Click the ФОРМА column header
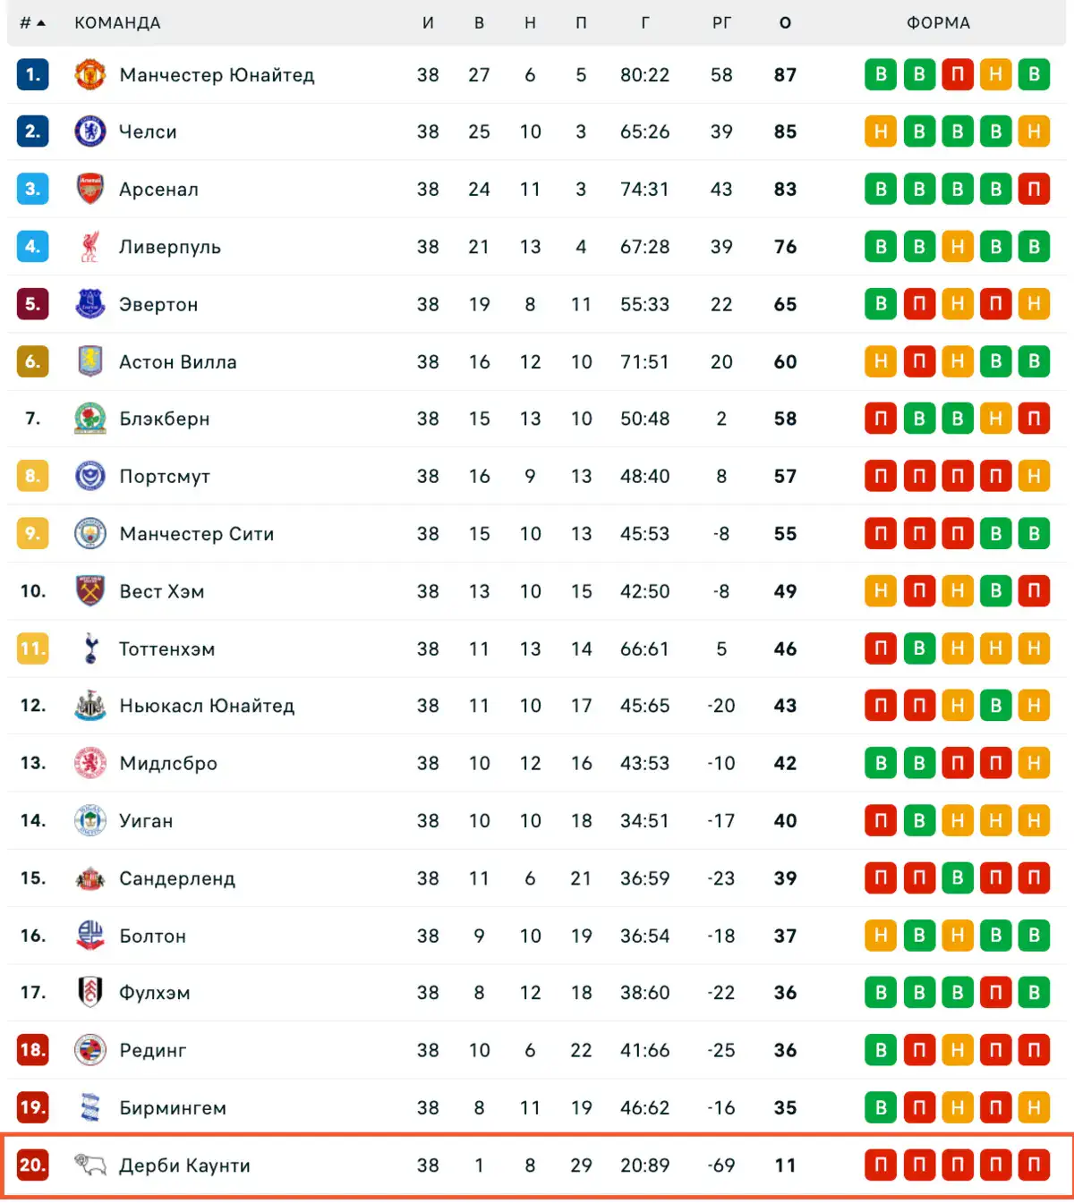The image size is (1074, 1203). pos(938,22)
